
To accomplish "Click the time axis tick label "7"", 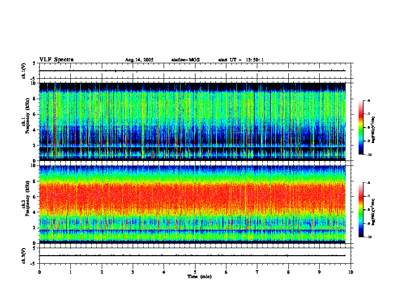I will tap(257, 272).
